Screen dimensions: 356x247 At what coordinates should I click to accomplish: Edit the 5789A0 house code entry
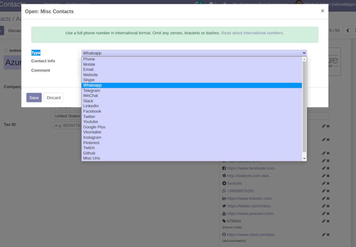coord(324,221)
